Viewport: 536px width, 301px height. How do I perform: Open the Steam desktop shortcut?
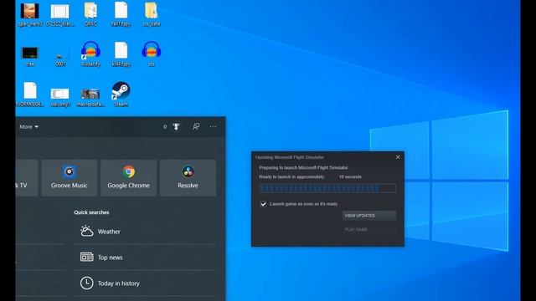pyautogui.click(x=121, y=94)
